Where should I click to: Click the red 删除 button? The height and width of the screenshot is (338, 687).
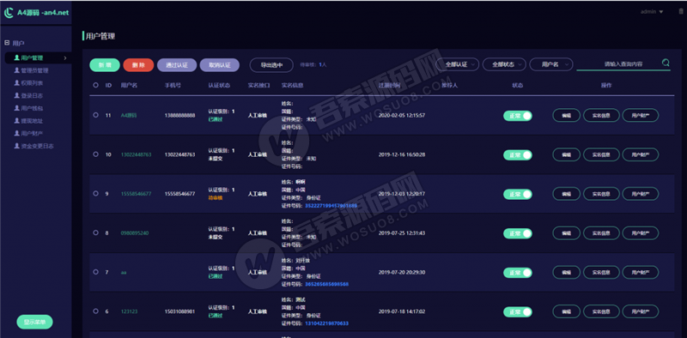pos(138,65)
